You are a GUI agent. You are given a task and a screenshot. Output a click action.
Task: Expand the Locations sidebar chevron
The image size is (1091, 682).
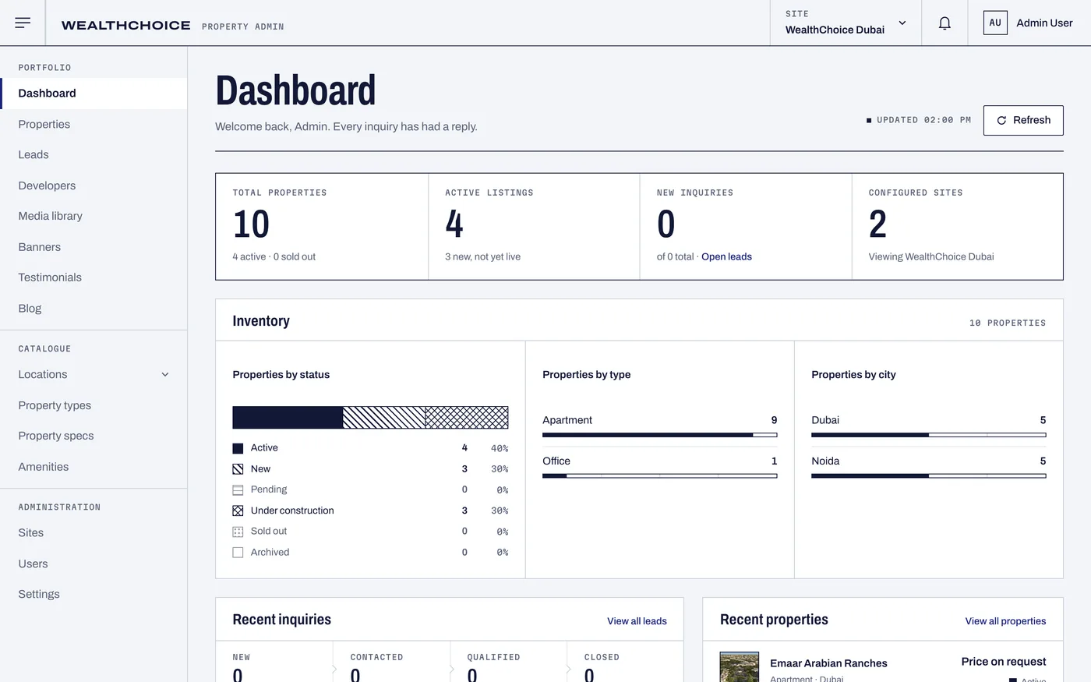point(165,375)
